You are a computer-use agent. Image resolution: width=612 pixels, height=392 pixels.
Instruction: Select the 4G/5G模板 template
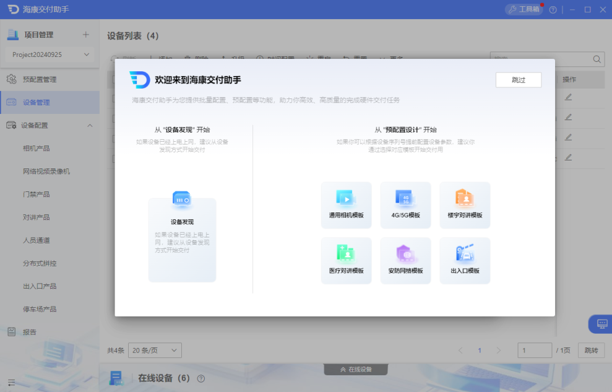click(405, 205)
